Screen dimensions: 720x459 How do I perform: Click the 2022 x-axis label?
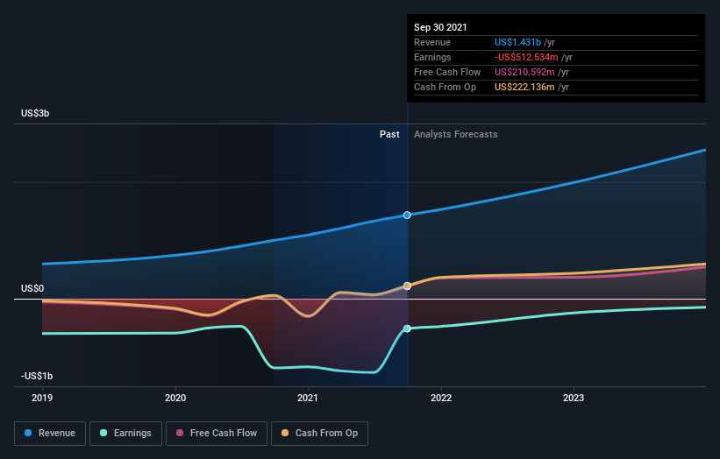coord(441,398)
